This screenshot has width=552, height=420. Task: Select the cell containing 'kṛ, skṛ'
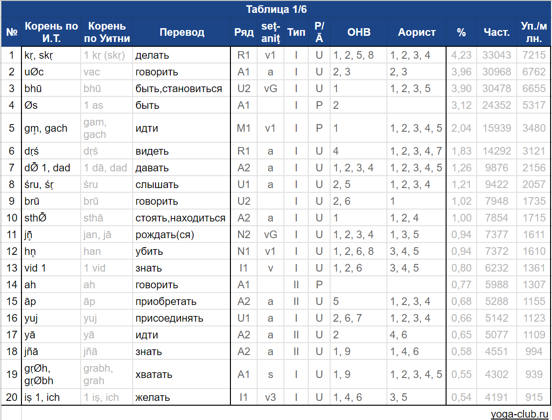(51, 55)
